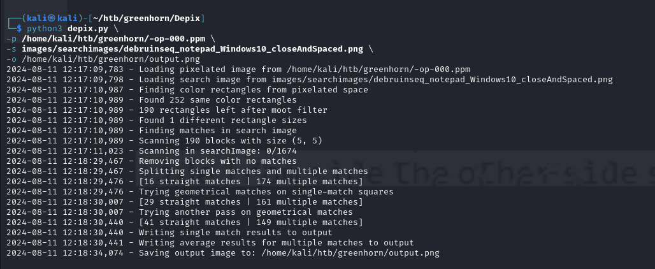Screen dimensions: 655x269
Task: Click the "Loading pixelated image" log line
Action: pos(305,69)
